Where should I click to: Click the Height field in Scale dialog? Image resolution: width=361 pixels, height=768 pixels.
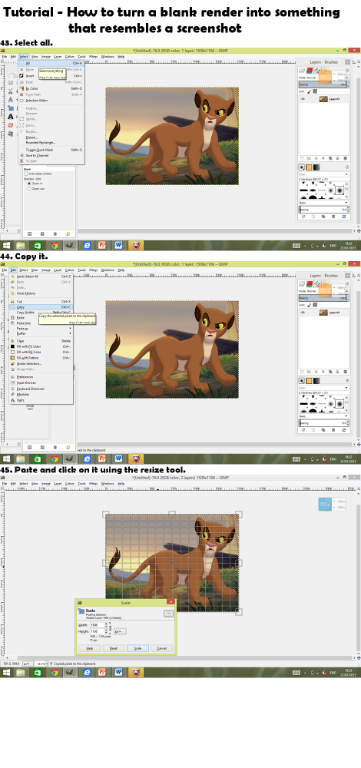pyautogui.click(x=97, y=631)
